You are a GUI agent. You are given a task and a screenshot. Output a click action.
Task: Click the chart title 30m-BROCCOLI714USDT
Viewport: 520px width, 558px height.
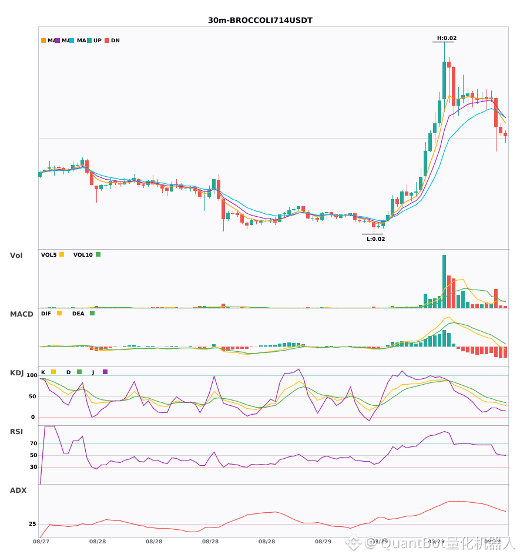260,21
